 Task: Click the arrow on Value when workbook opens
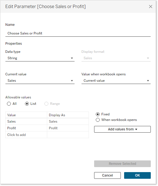coord(148,81)
